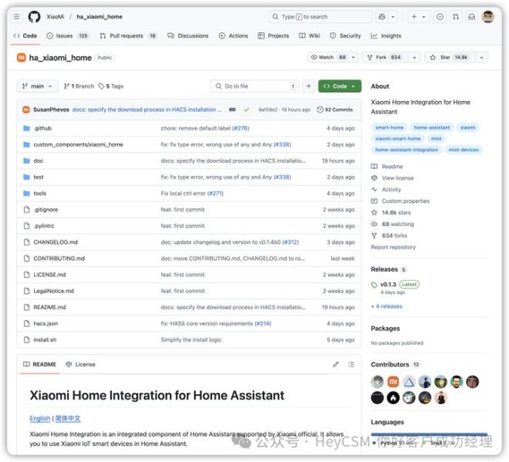The height and width of the screenshot is (462, 509).
Task: Click the pencil edit README icon
Action: click(x=336, y=364)
